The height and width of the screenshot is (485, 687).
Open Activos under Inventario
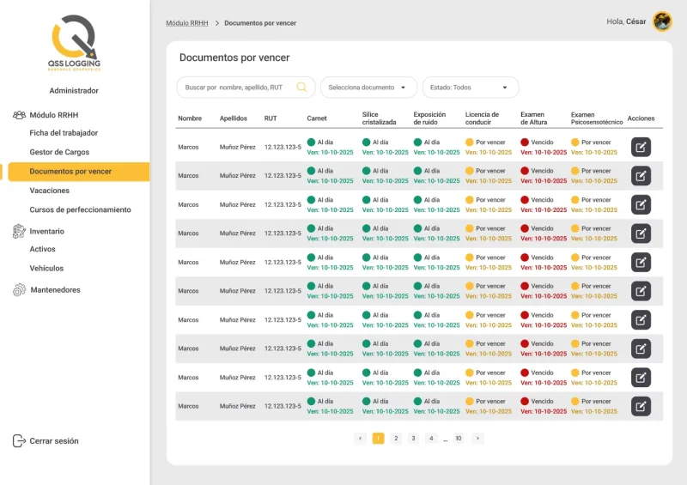42,249
